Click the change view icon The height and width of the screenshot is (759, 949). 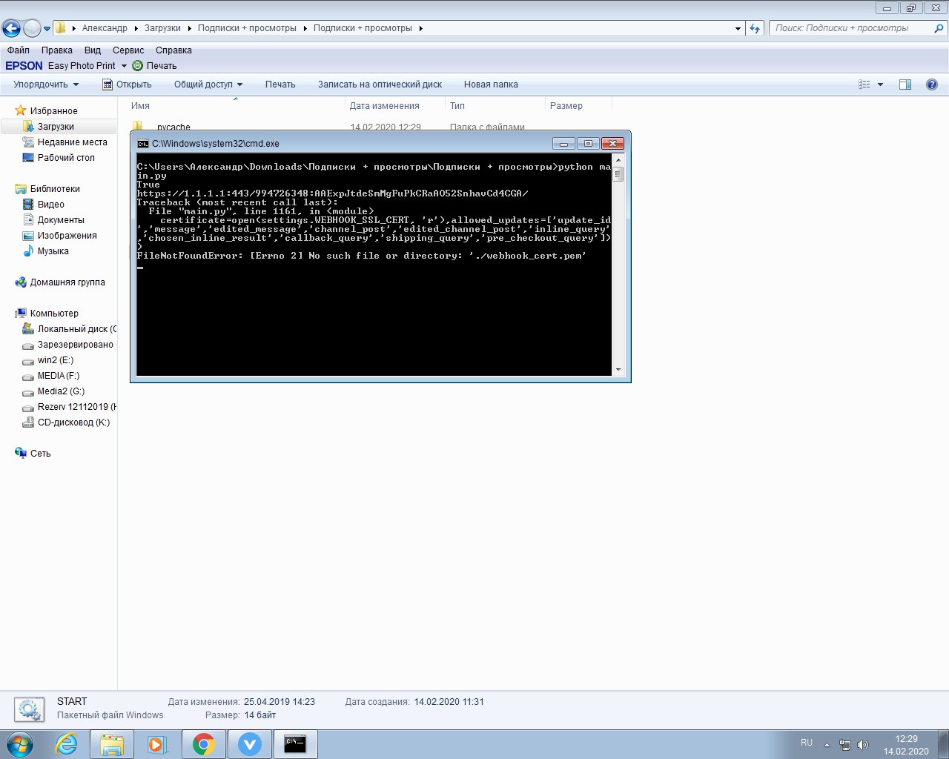[x=864, y=84]
